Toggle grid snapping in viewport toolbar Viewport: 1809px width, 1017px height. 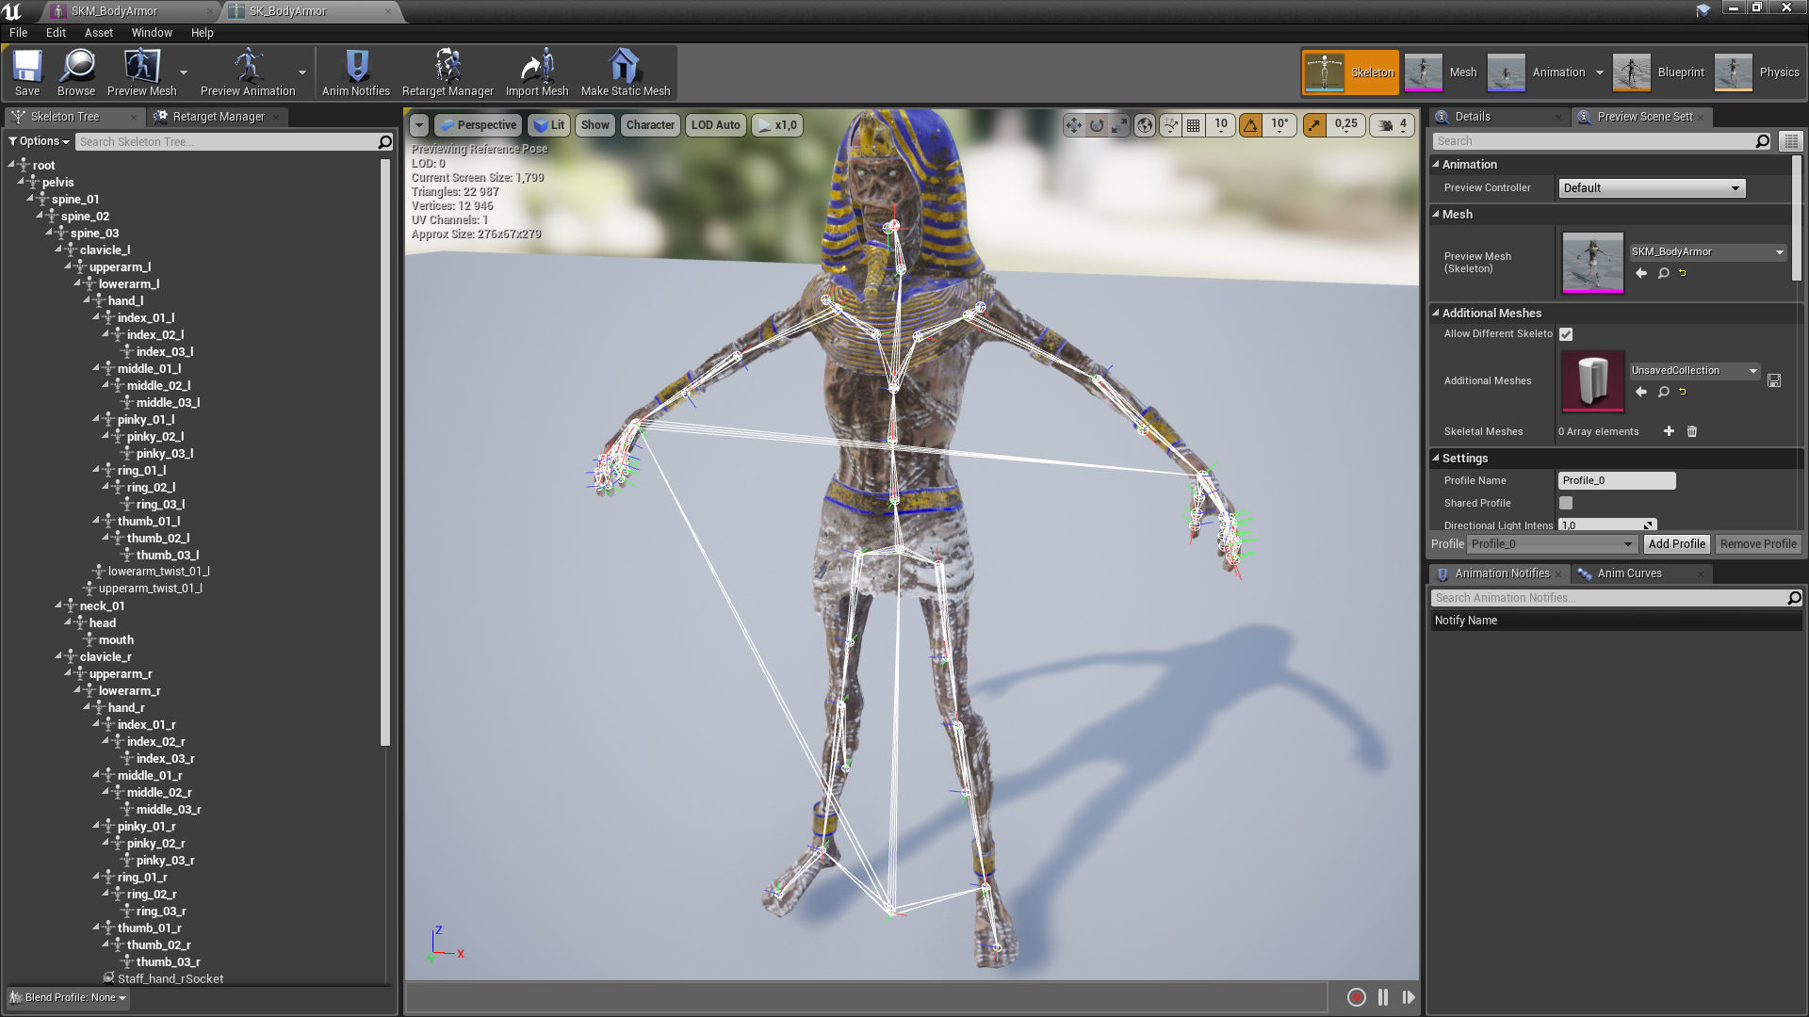tap(1194, 124)
